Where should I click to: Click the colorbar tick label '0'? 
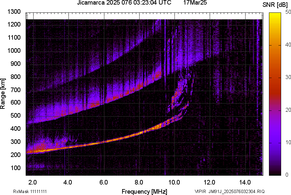(287, 175)
